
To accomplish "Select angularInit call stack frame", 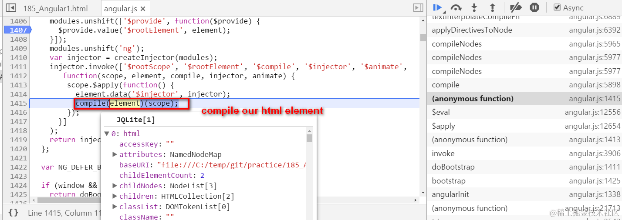I will [x=524, y=194].
